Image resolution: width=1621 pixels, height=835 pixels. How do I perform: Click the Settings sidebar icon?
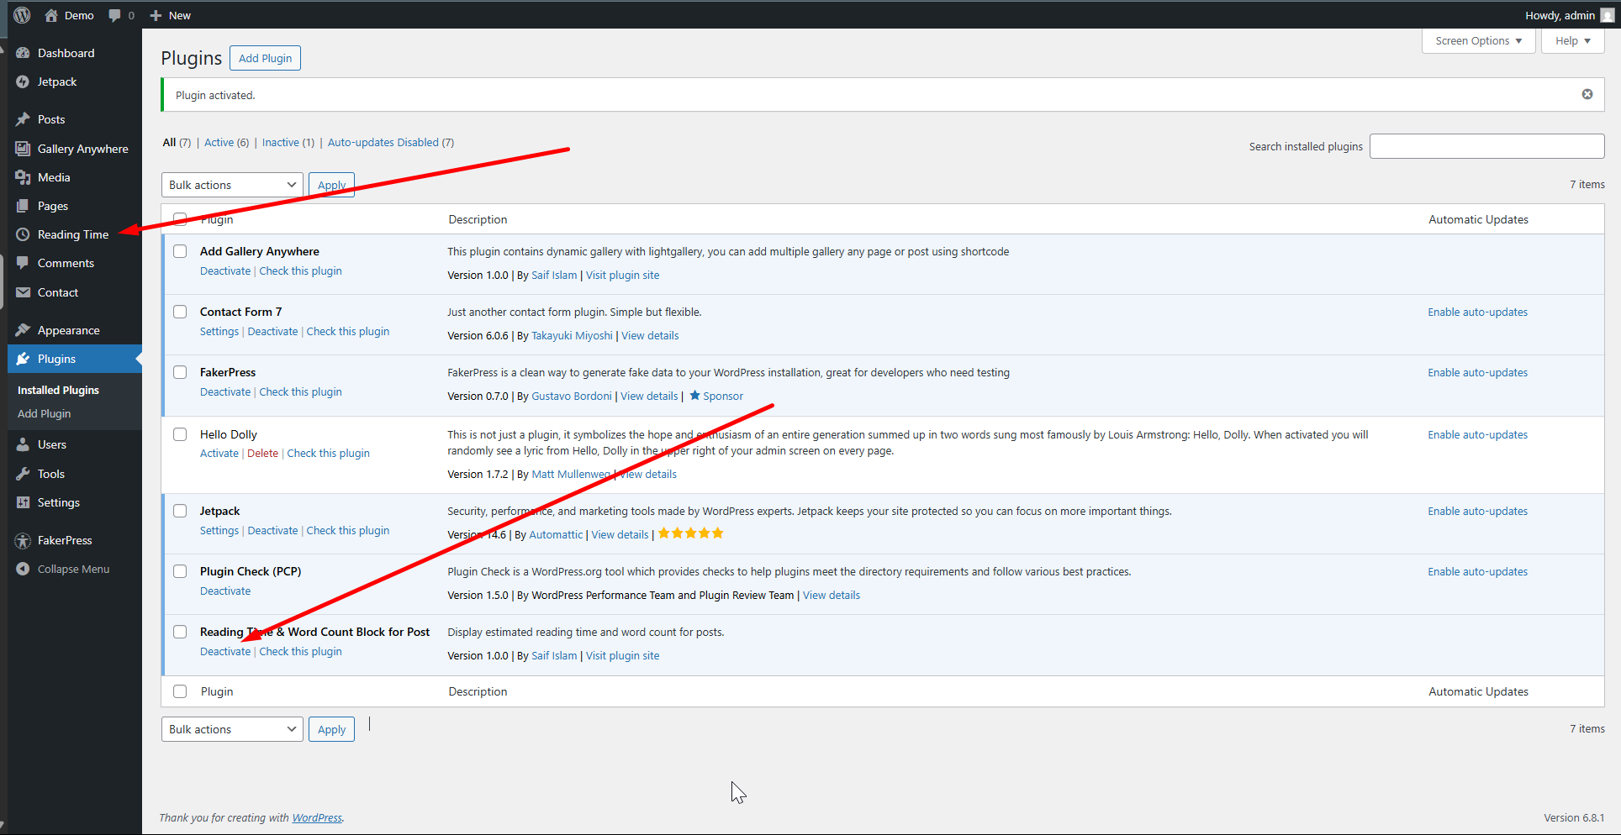[x=23, y=502]
